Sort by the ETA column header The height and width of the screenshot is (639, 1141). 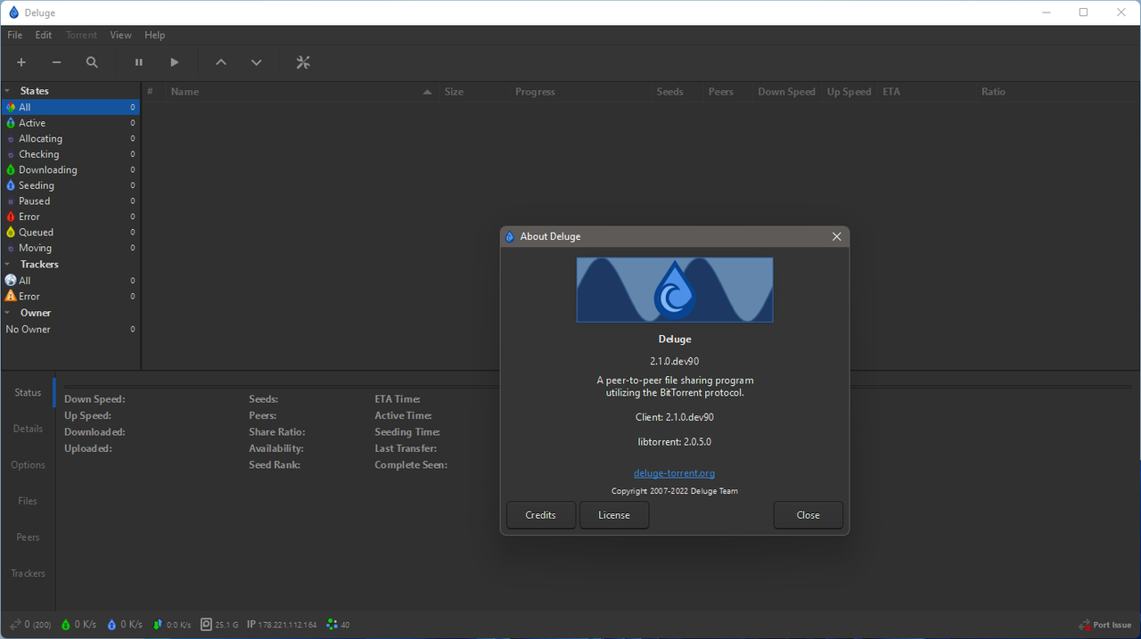pos(927,92)
